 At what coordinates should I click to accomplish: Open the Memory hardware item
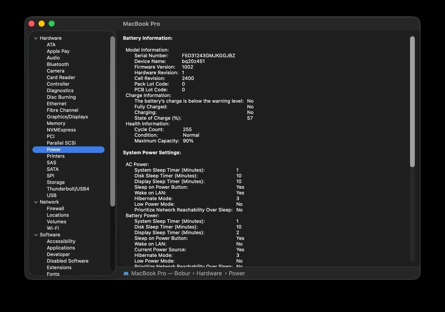[x=56, y=123]
